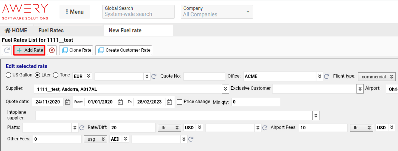The height and width of the screenshot is (151, 398).
Task: Open the Flight type commercial dropdown
Action: [x=377, y=77]
